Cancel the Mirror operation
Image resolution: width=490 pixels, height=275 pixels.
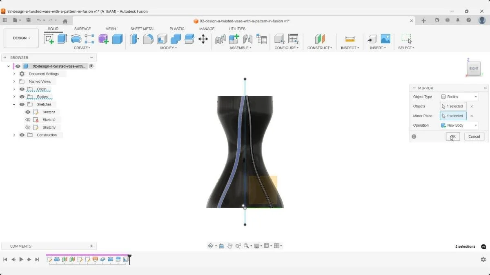click(x=474, y=136)
